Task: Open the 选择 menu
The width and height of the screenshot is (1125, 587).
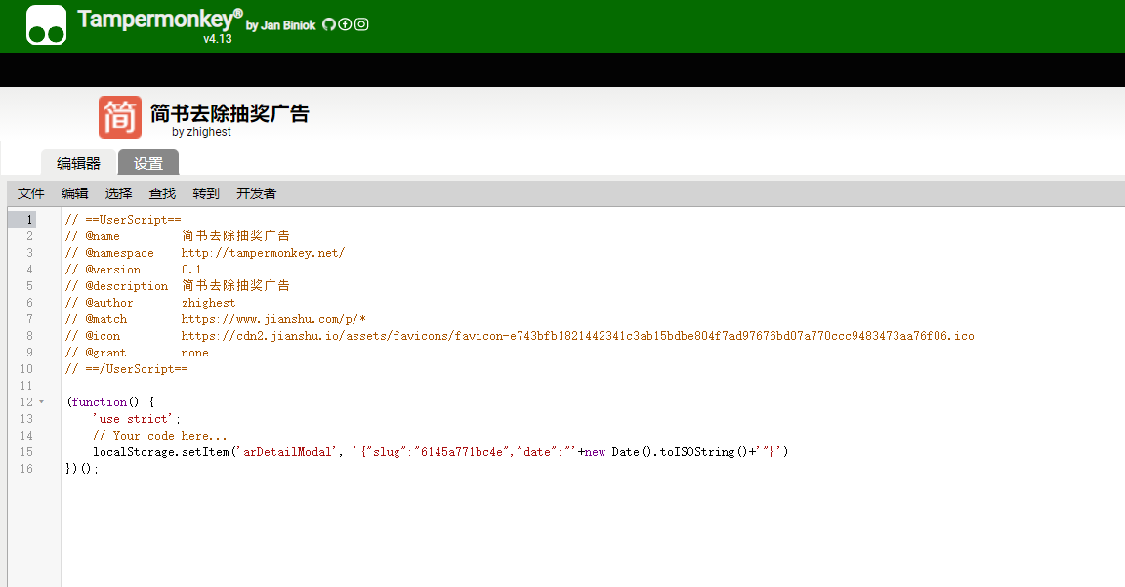Action: [119, 193]
